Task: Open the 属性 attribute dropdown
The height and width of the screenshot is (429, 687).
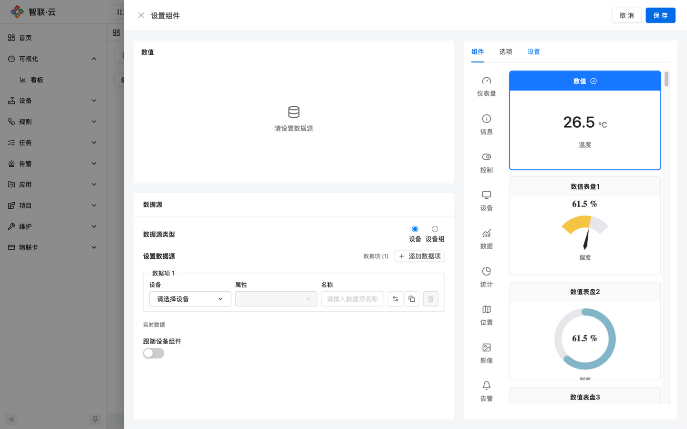Action: tap(276, 299)
